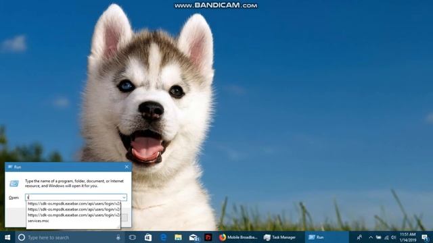Open the clock showing 11:51 AM

pos(408,237)
